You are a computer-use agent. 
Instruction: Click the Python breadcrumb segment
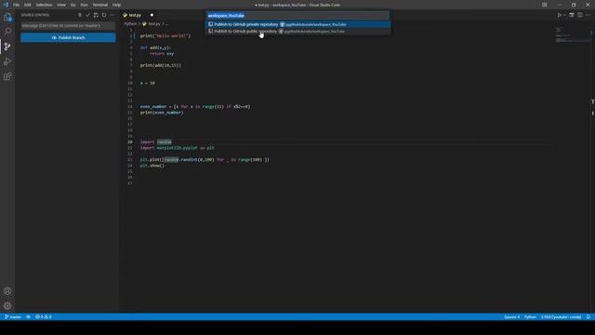130,23
